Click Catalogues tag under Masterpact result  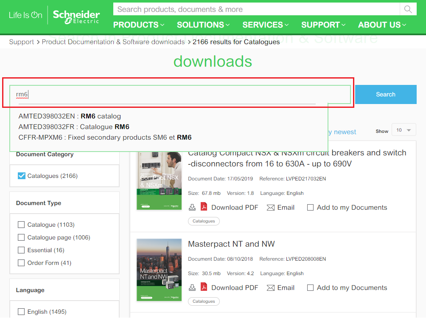click(x=204, y=301)
